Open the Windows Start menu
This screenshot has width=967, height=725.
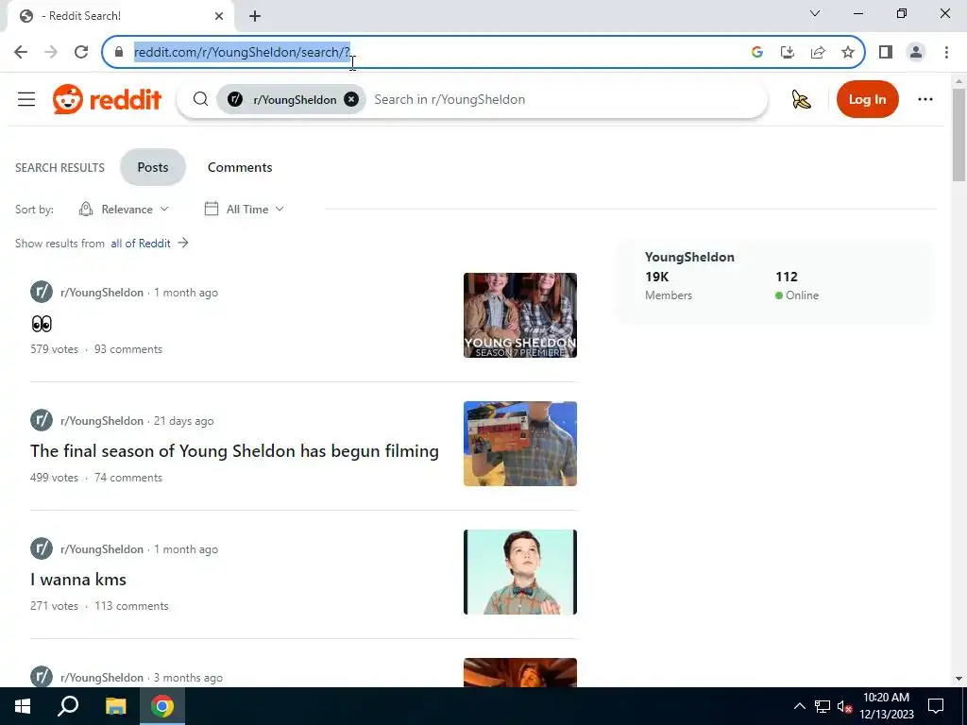pos(23,706)
